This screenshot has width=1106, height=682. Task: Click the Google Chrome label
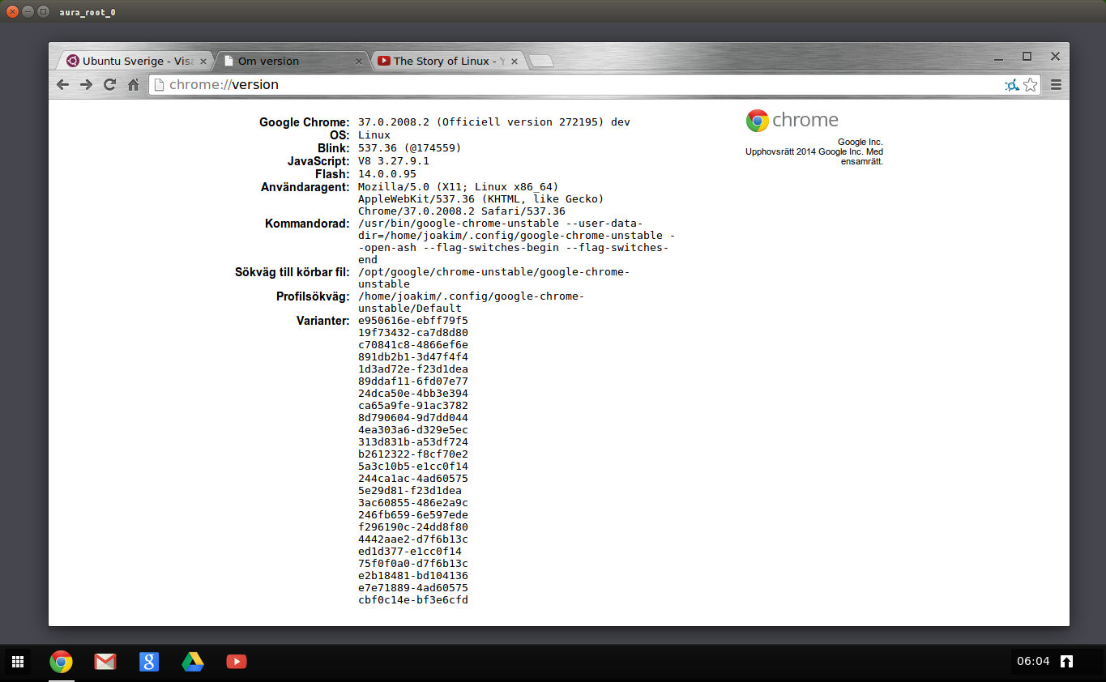[x=305, y=122]
